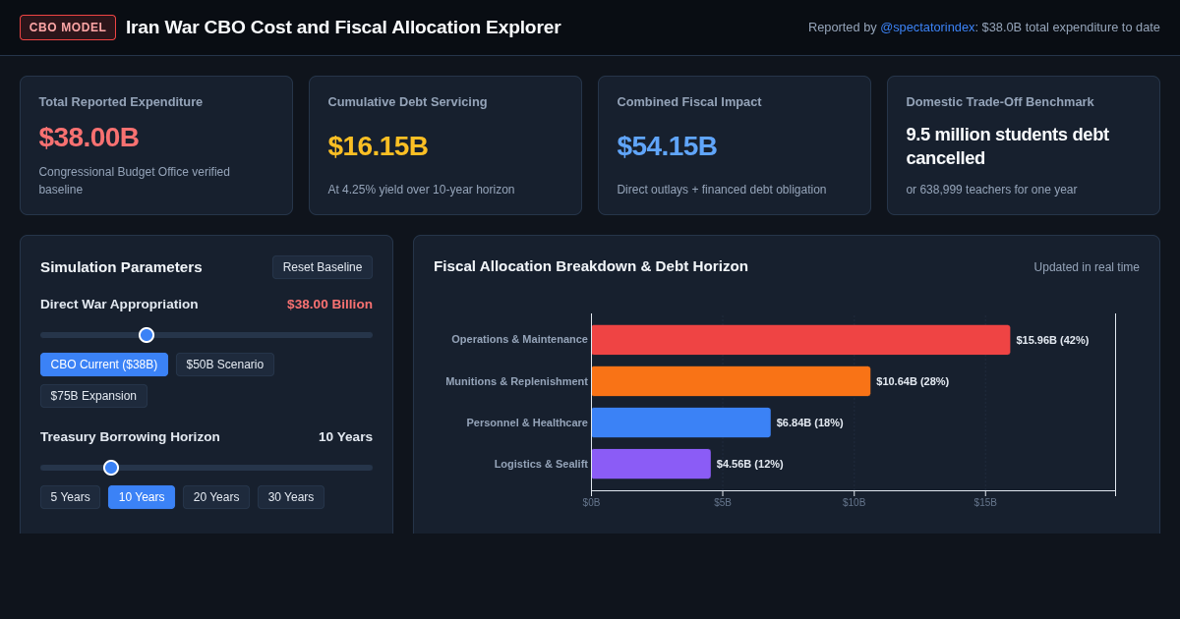This screenshot has width=1180, height=619.
Task: Click the Operations & Maintenance axis label
Action: [x=519, y=339]
